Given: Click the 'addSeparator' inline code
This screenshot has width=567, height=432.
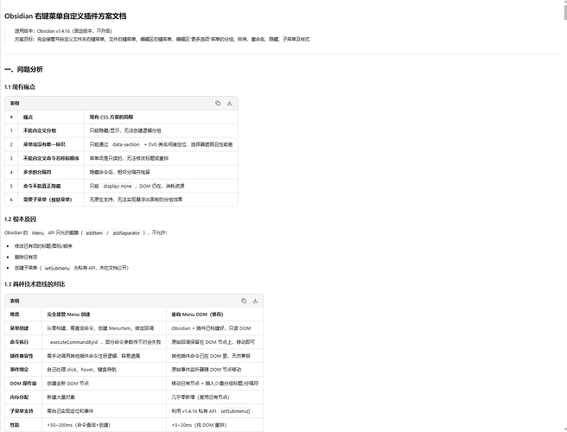Looking at the screenshot, I should 126,232.
